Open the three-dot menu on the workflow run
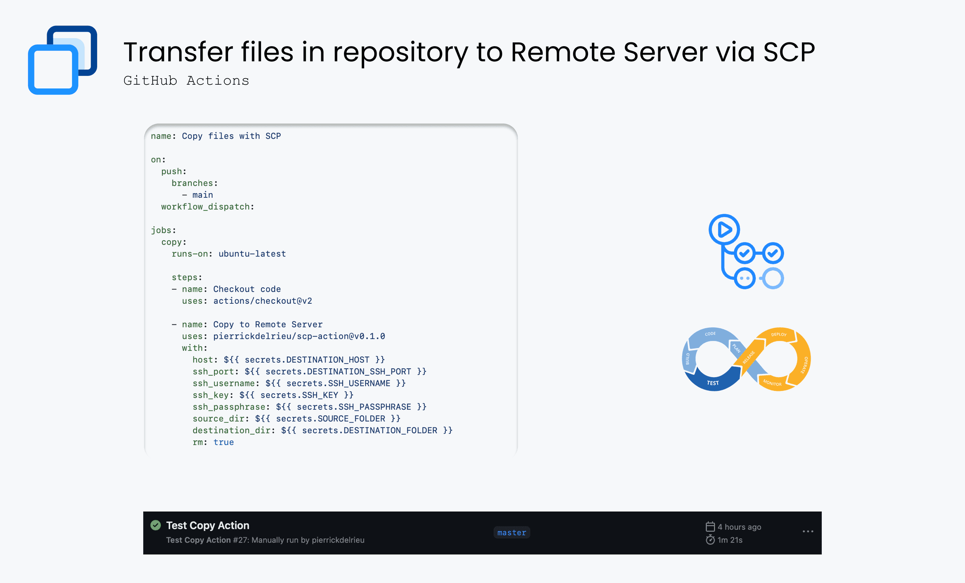The height and width of the screenshot is (583, 965). click(808, 532)
